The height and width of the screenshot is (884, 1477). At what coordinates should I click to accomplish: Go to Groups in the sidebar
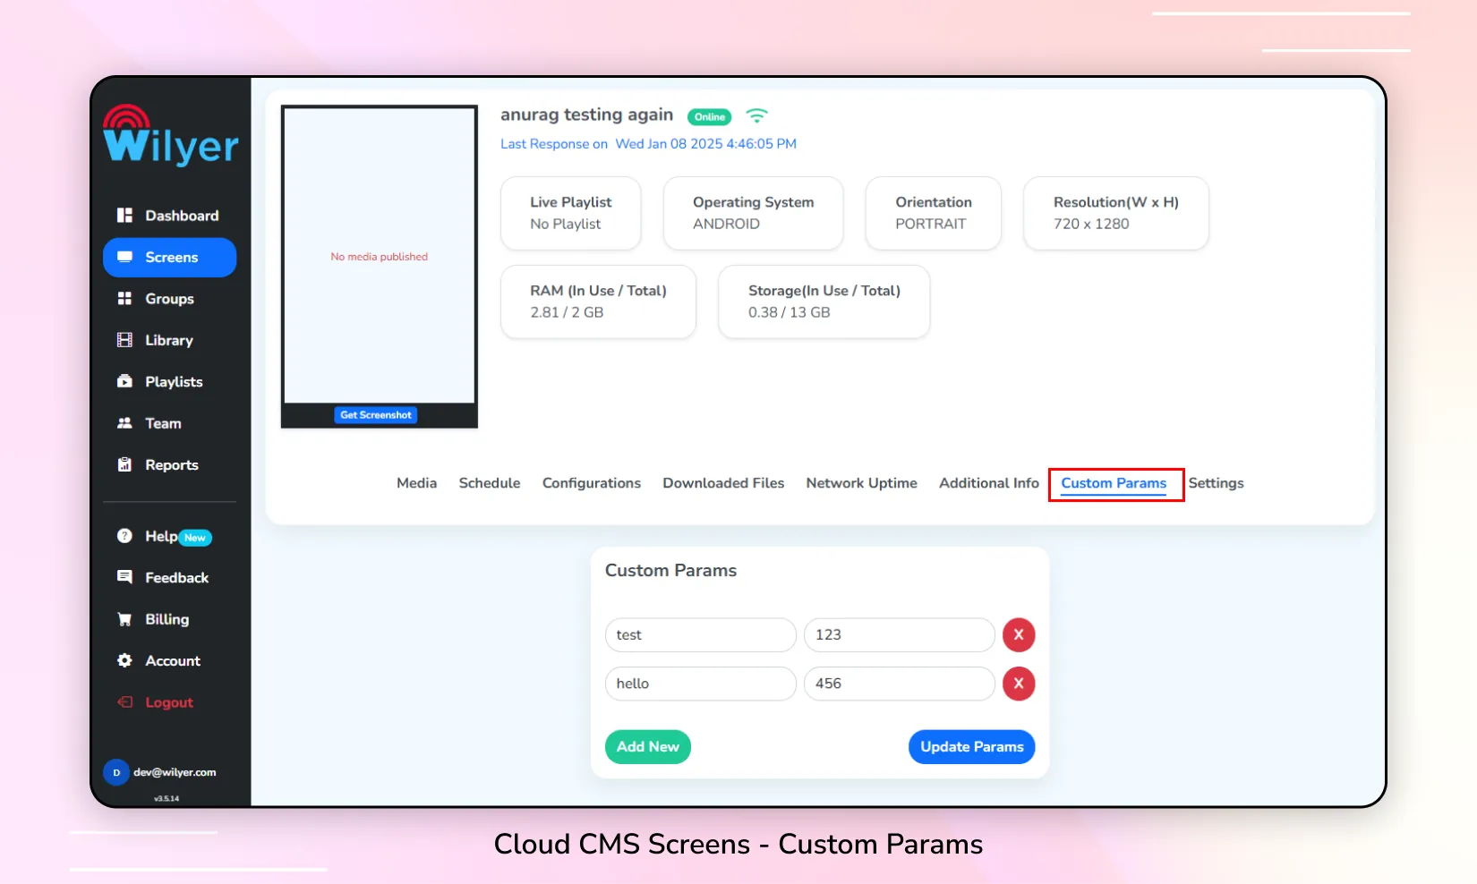[169, 299]
